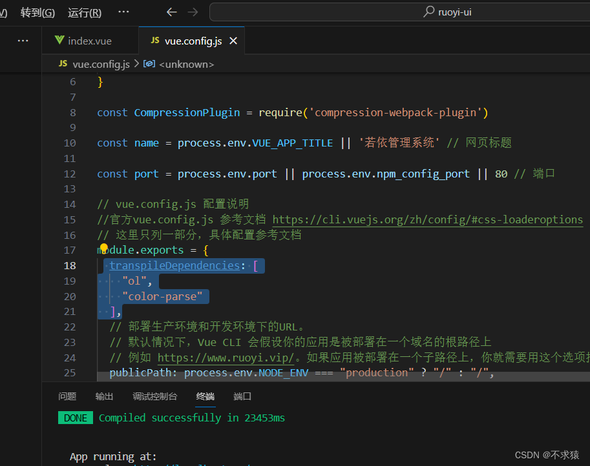This screenshot has width=590, height=466.
Task: Click the <unknown> breadcrumb symbol
Action: (x=186, y=65)
